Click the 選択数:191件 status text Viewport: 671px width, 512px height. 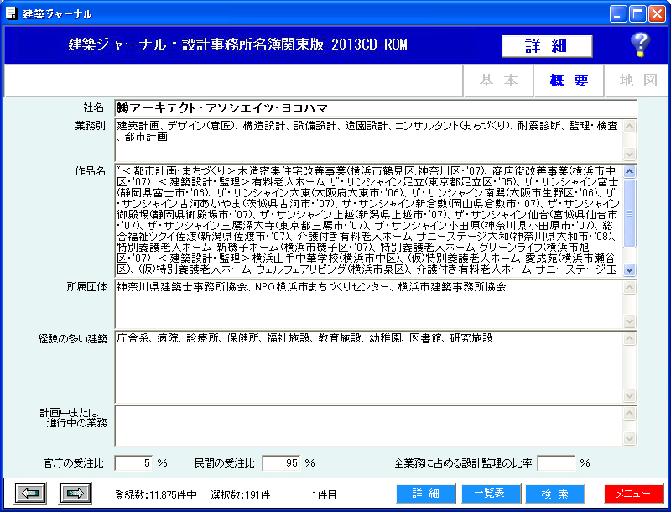pos(240,495)
